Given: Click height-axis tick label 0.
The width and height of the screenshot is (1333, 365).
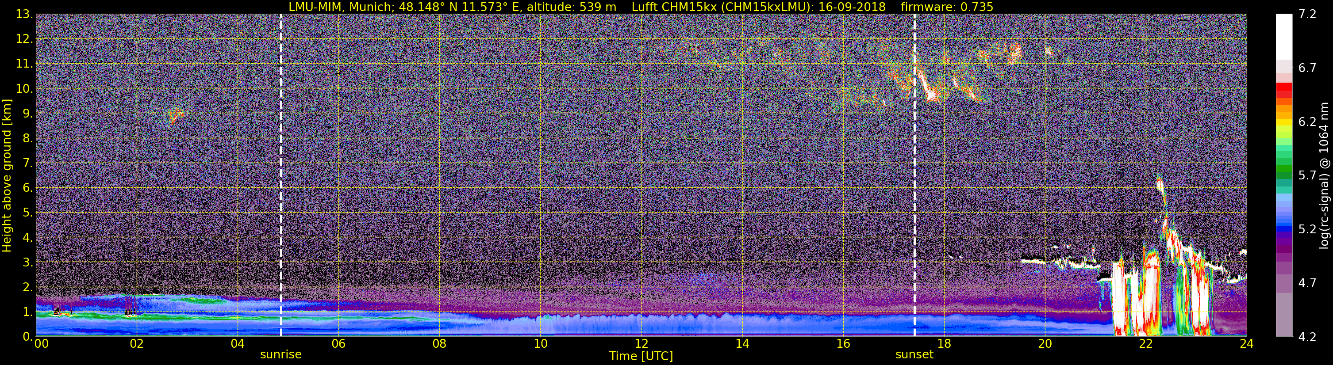Looking at the screenshot, I should pos(27,337).
